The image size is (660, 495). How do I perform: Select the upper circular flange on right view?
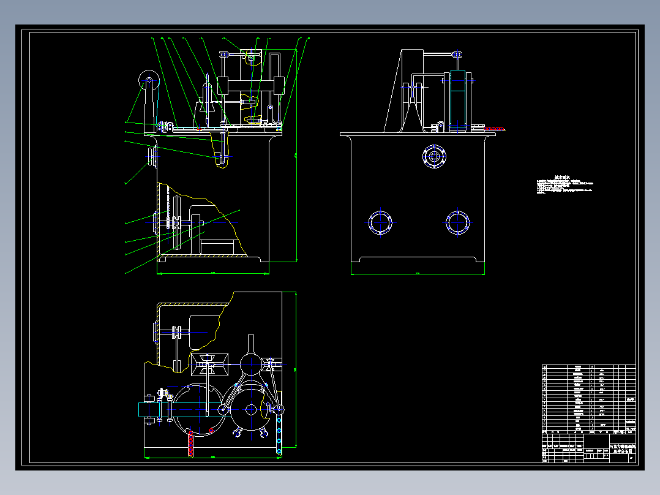point(434,157)
